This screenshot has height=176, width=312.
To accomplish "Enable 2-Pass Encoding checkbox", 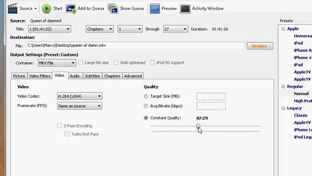I will click(59, 126).
